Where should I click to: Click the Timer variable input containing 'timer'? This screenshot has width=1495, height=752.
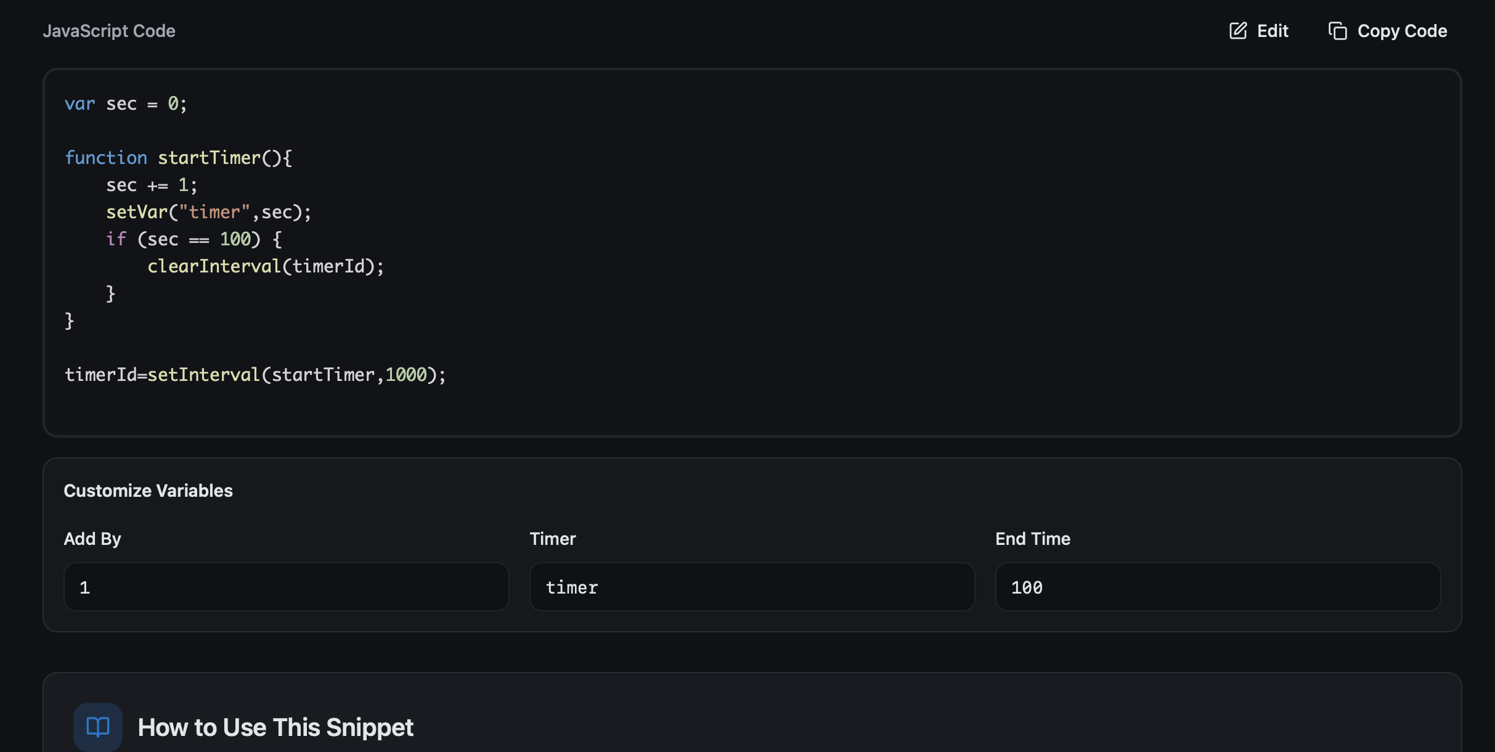(x=751, y=587)
